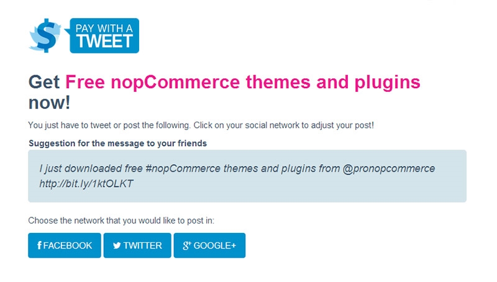Click the pink Free nopCommerce themes heading
Screen dimensions: 497x282
pyautogui.click(x=243, y=82)
